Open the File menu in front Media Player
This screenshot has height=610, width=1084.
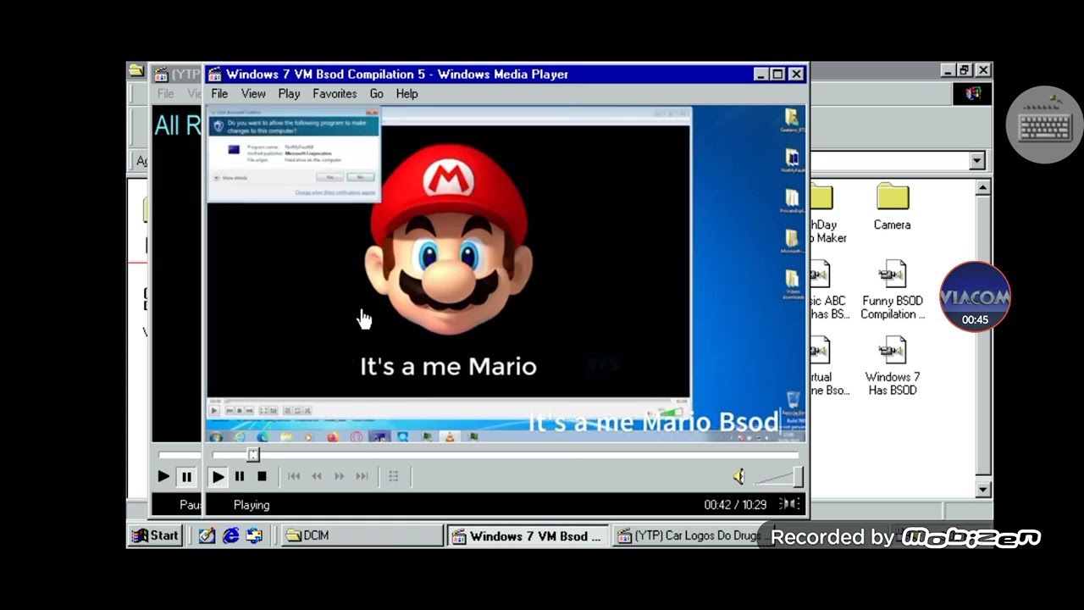click(x=219, y=94)
